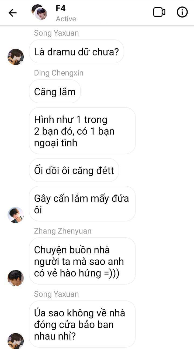Tap the first Song Yaxuan sender name
The height and width of the screenshot is (349, 194).
[x=57, y=33]
